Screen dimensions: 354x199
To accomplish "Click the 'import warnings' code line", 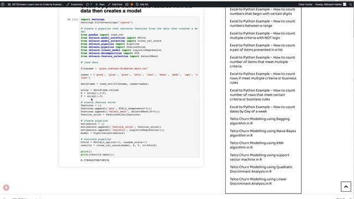I will tap(92, 19).
